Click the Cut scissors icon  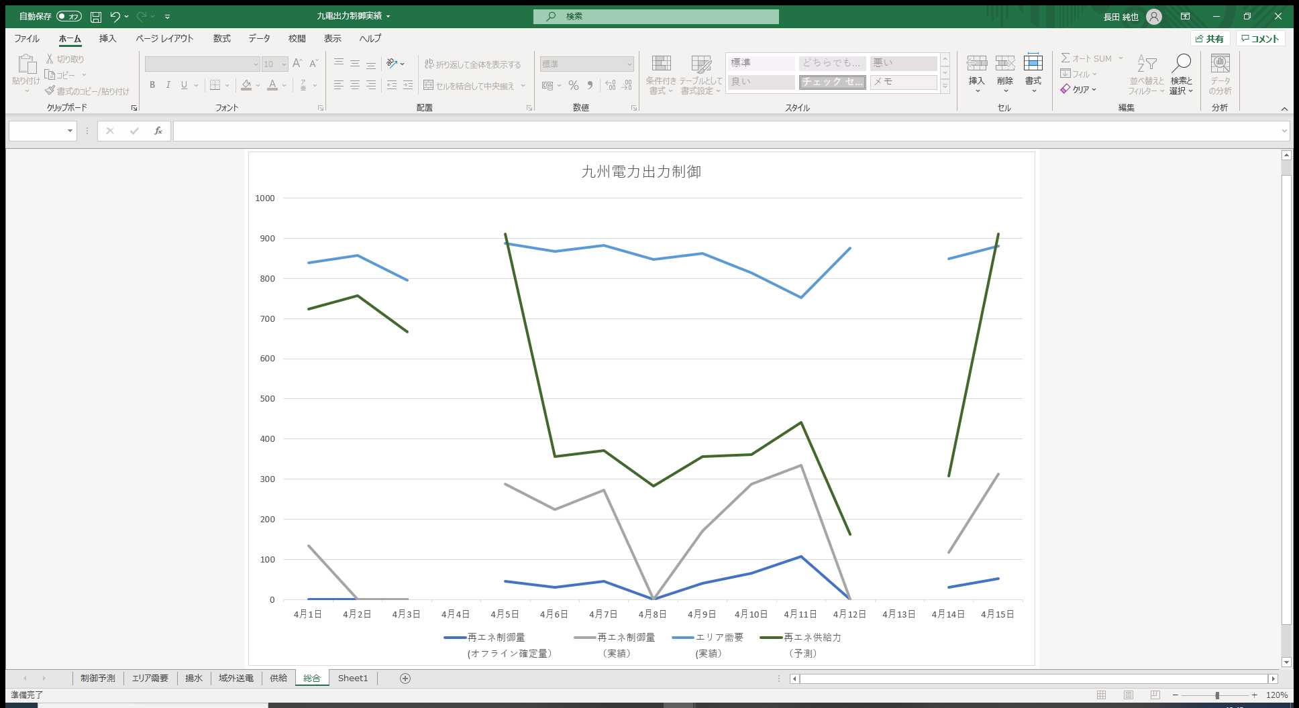pyautogui.click(x=50, y=59)
